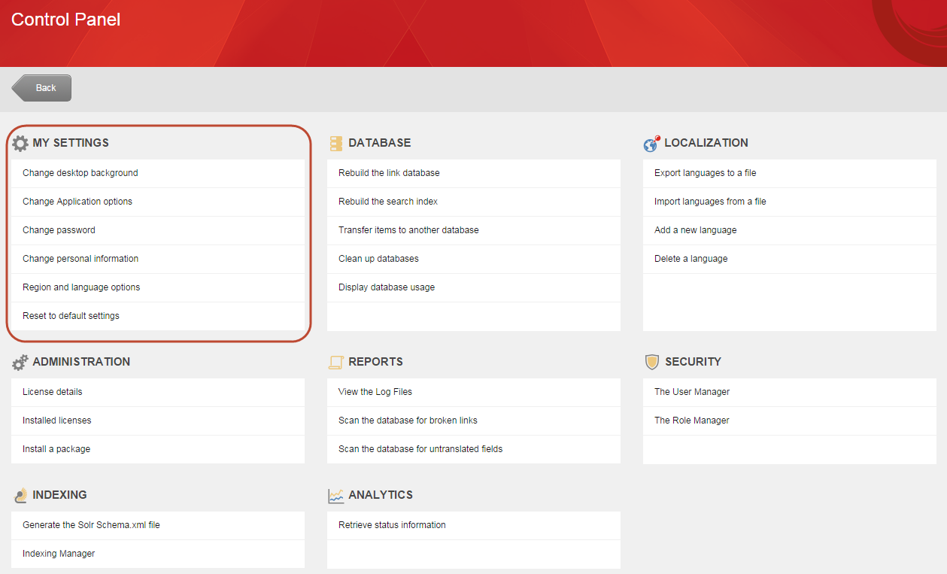Launch the User Manager
947x574 pixels.
pyautogui.click(x=692, y=392)
